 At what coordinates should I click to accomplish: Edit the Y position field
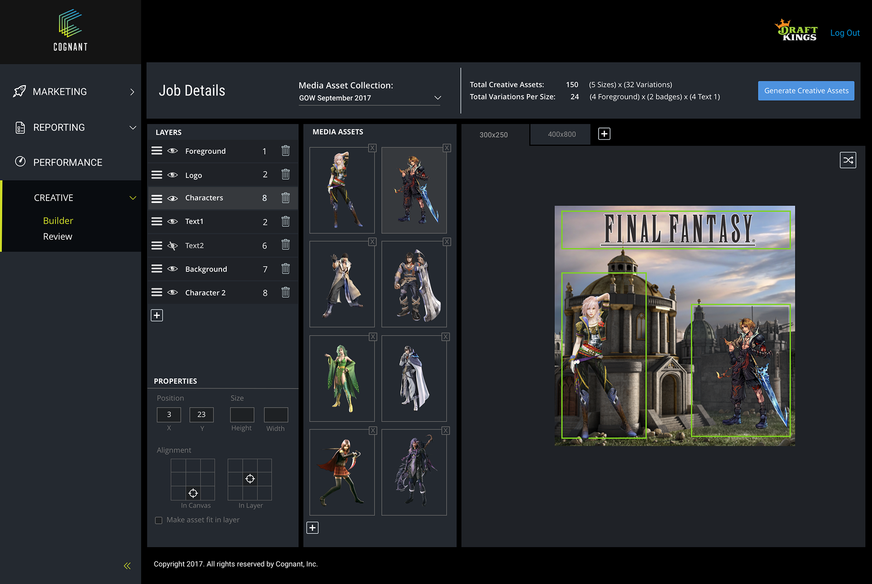point(201,414)
